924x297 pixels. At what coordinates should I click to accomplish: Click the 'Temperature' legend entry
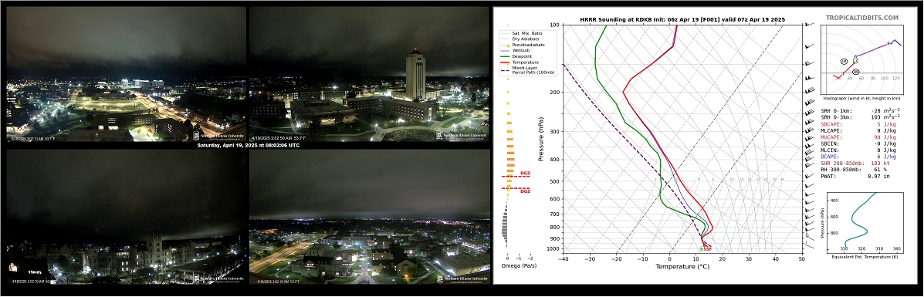click(520, 62)
